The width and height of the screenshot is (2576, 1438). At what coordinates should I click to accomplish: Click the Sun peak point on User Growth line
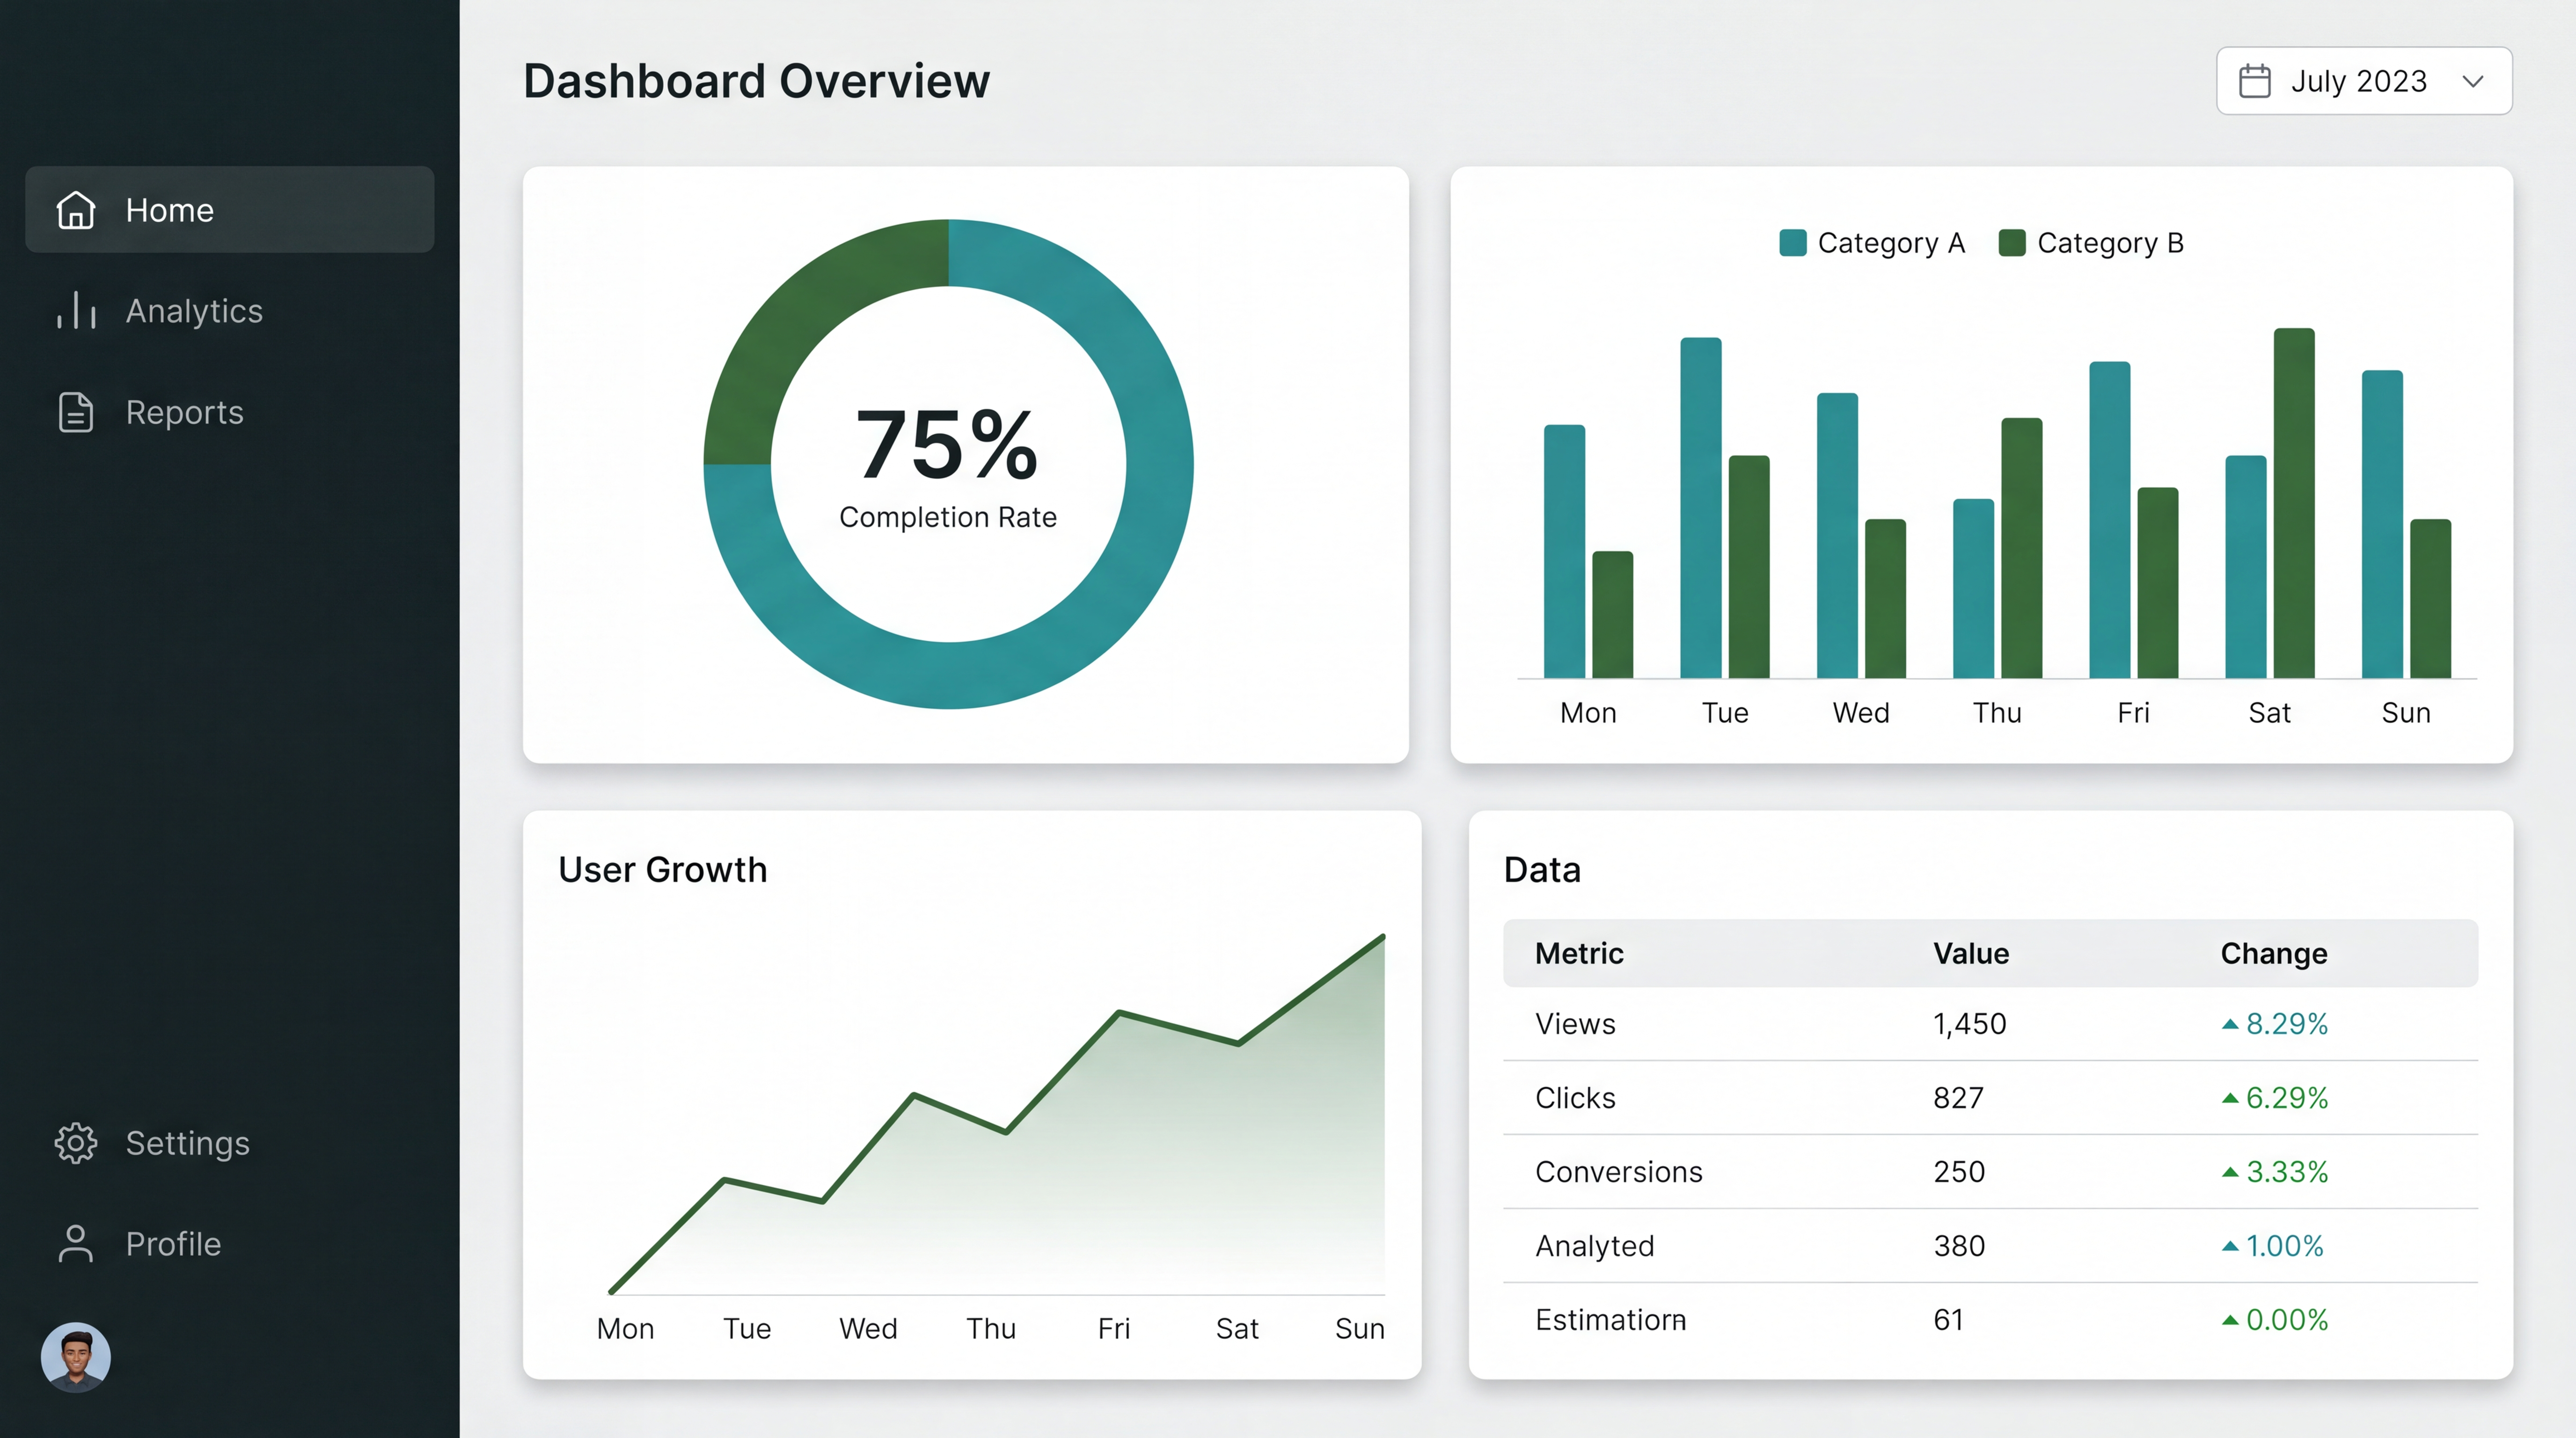point(1383,937)
